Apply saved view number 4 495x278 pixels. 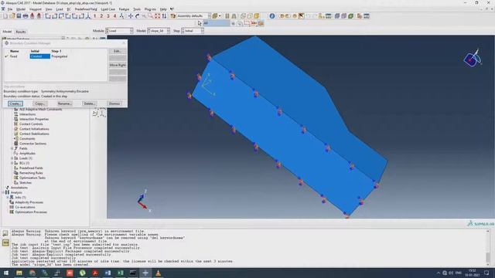tap(114, 16)
